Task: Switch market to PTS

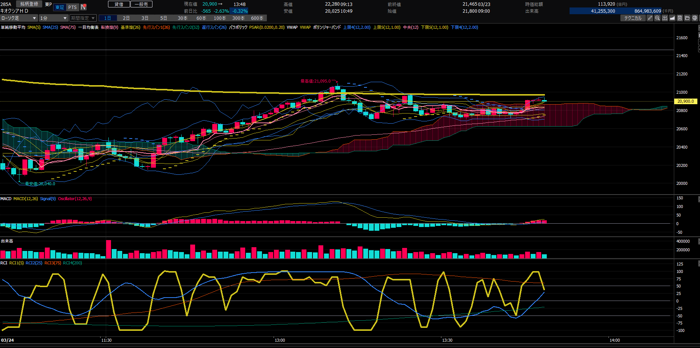Action: coord(73,7)
